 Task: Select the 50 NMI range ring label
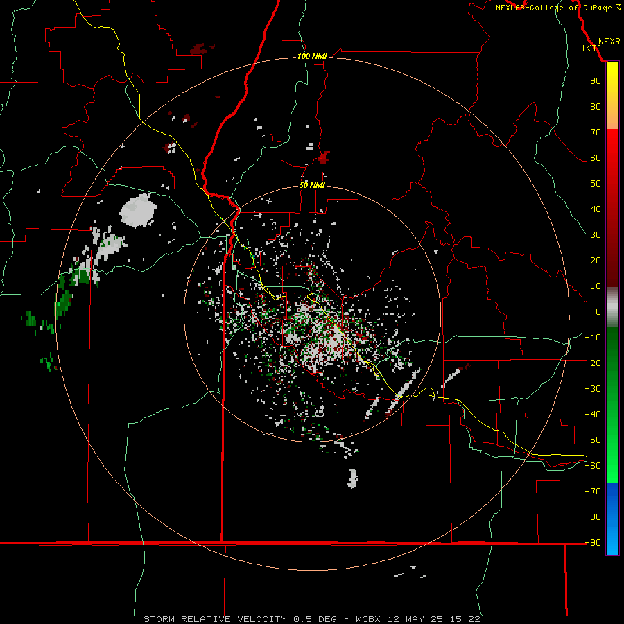(x=312, y=185)
